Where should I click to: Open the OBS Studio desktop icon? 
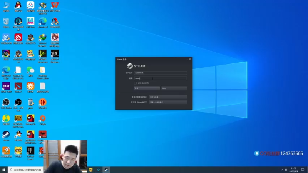coord(6,103)
